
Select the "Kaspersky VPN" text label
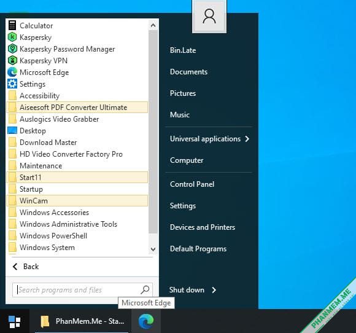(44, 61)
